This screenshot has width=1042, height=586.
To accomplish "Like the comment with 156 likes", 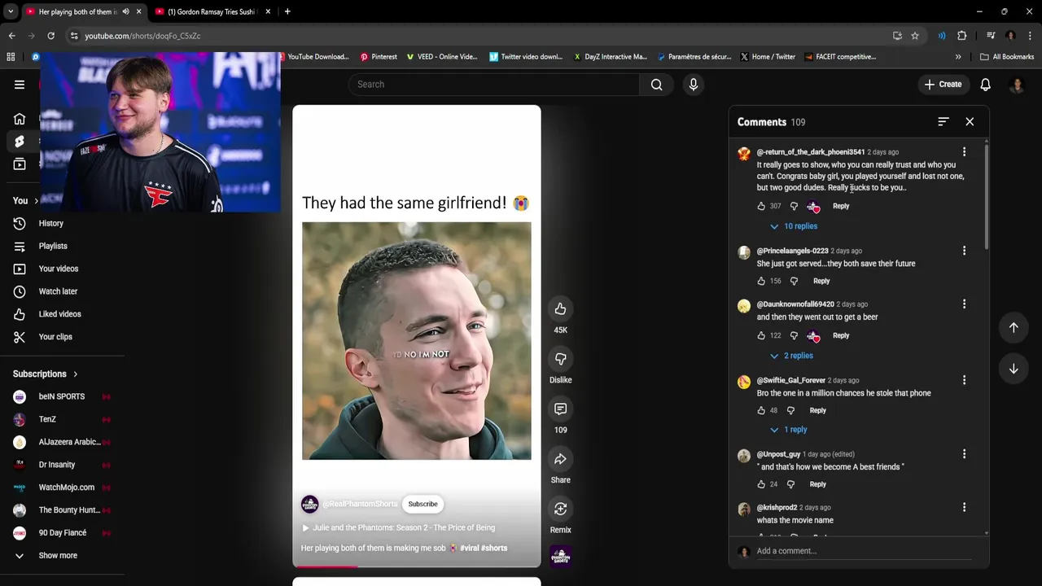I will click(x=761, y=282).
